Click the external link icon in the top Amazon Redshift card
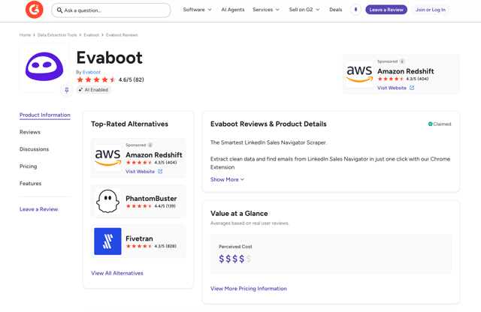The image size is (481, 312). click(x=412, y=88)
